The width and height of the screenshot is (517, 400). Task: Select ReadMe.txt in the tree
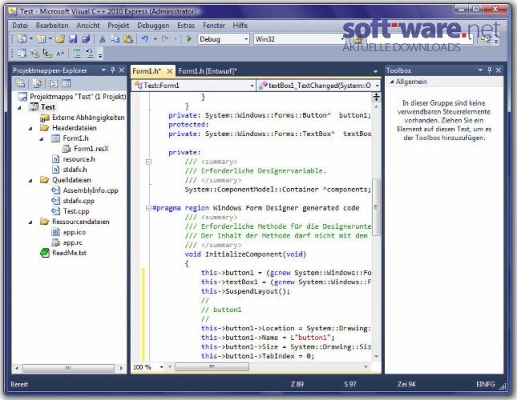click(x=69, y=253)
